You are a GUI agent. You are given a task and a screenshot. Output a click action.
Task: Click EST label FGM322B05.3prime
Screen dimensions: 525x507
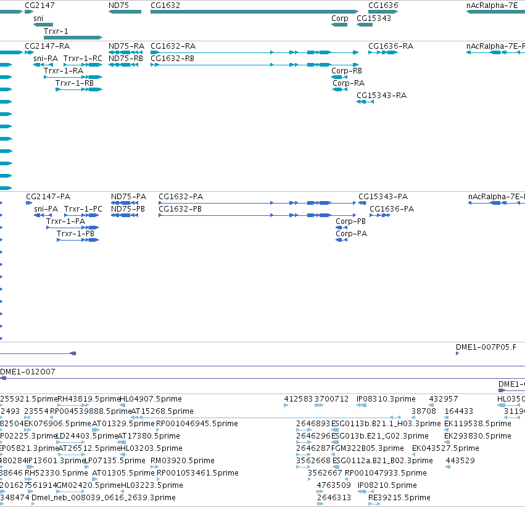[x=367, y=448]
